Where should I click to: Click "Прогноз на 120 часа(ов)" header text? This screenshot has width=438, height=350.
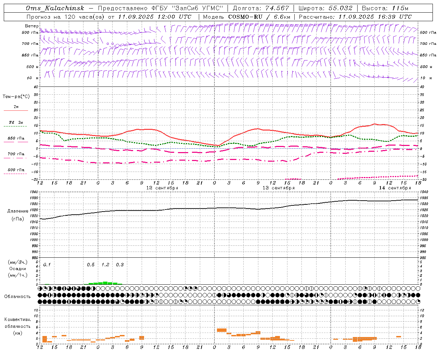pyautogui.click(x=66, y=17)
